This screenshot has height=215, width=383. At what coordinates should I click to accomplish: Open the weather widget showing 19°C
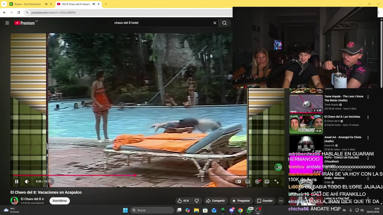coord(11,210)
